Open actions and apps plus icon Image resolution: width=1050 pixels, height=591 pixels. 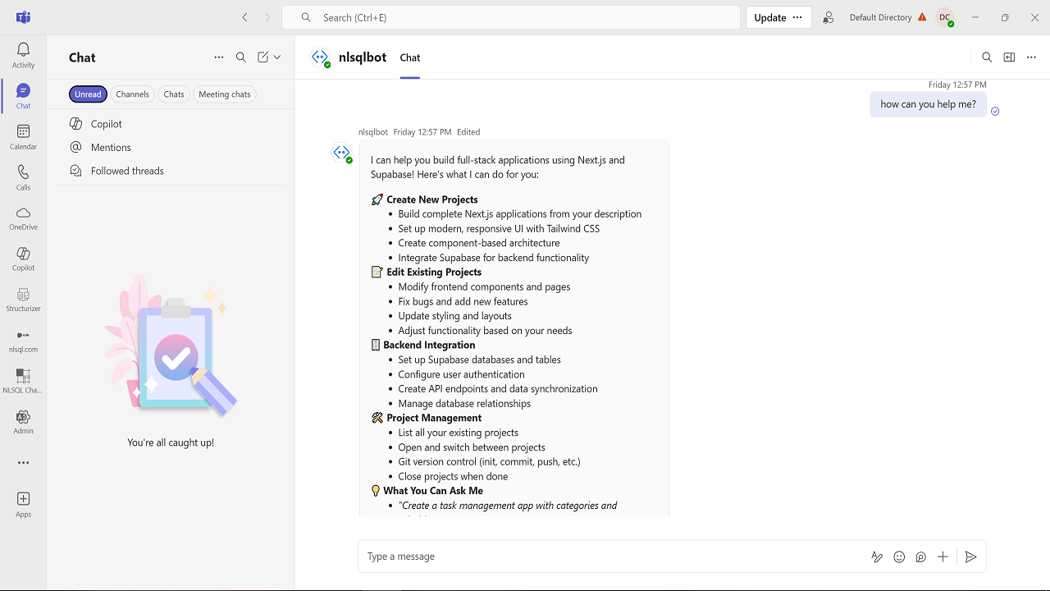(943, 557)
